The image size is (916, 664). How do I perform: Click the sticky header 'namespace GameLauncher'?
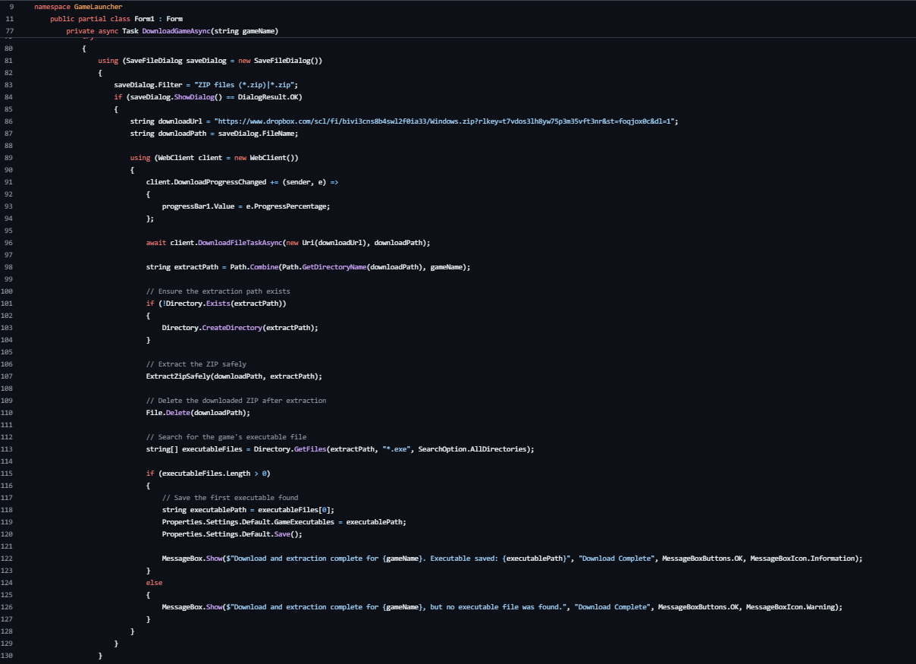click(78, 6)
